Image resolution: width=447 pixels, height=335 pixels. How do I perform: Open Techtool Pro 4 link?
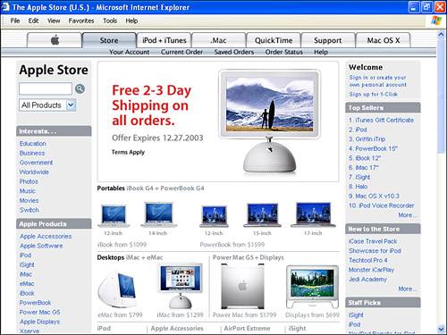point(368,260)
